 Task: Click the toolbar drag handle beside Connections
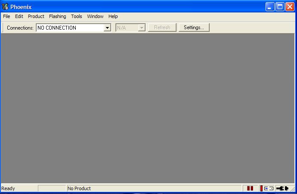click(x=3, y=27)
